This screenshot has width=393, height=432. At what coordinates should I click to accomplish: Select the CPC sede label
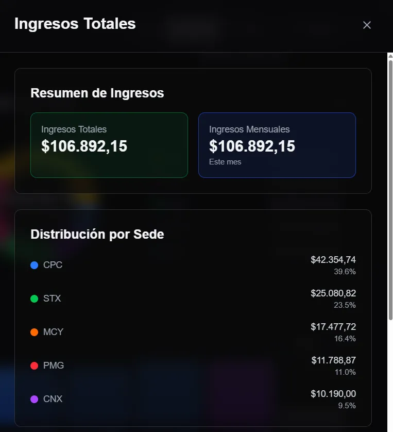53,265
